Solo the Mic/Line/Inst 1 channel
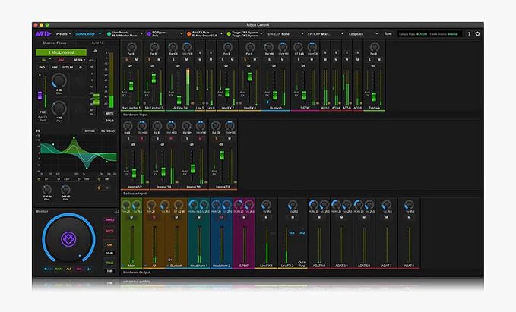Image resolution: width=516 pixels, height=312 pixels. coord(127,59)
